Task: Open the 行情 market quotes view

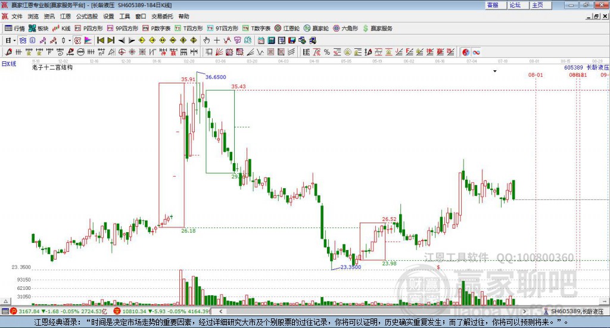Action: pos(15,29)
